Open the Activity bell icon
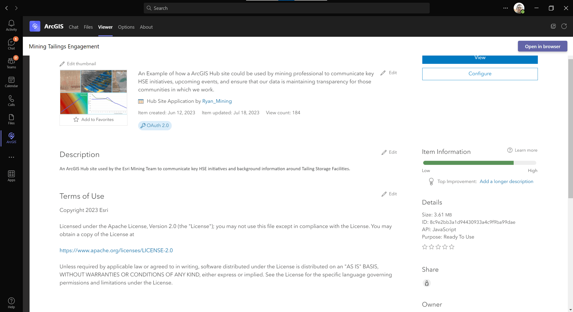This screenshot has width=573, height=312. point(11,25)
